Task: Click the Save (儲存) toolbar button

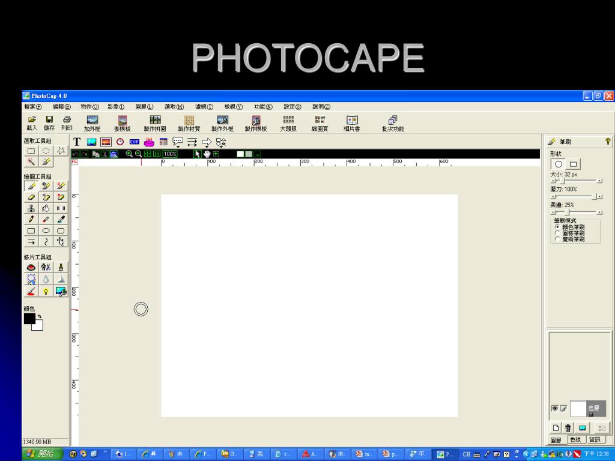Action: [49, 123]
